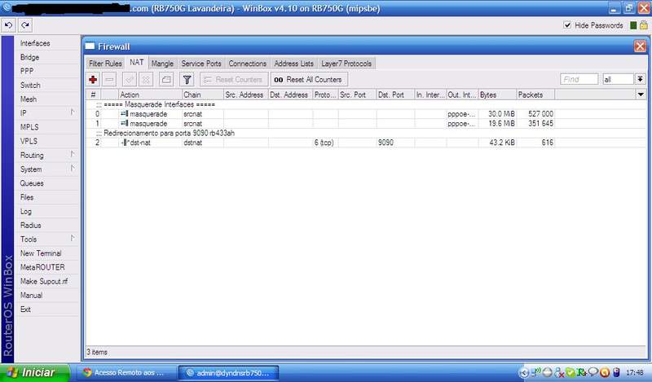The image size is (652, 382).
Task: Click the Windows Iniciar start button
Action: (x=35, y=372)
